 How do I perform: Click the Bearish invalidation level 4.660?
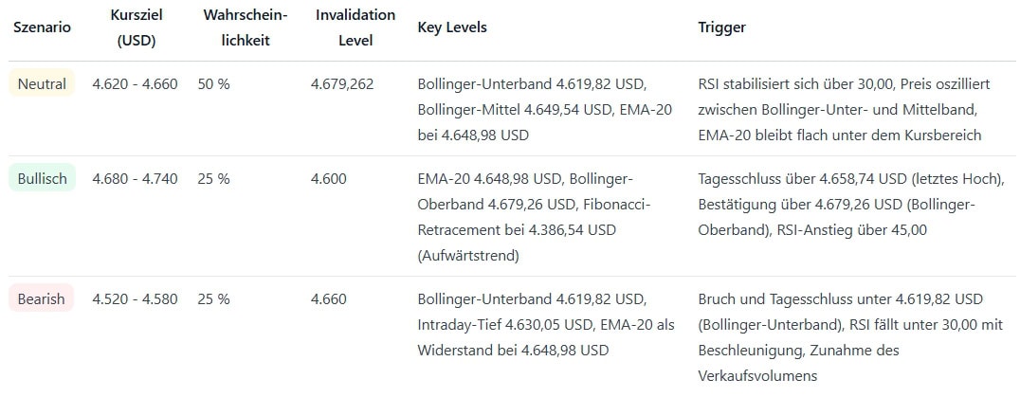tap(329, 299)
